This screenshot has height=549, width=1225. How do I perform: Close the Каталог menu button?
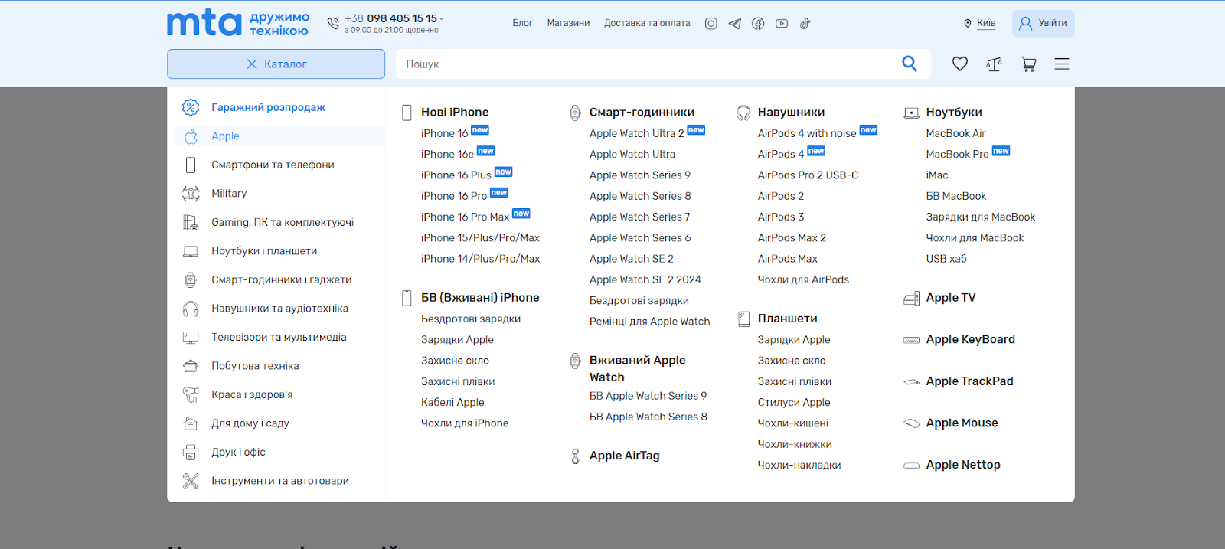coord(276,64)
